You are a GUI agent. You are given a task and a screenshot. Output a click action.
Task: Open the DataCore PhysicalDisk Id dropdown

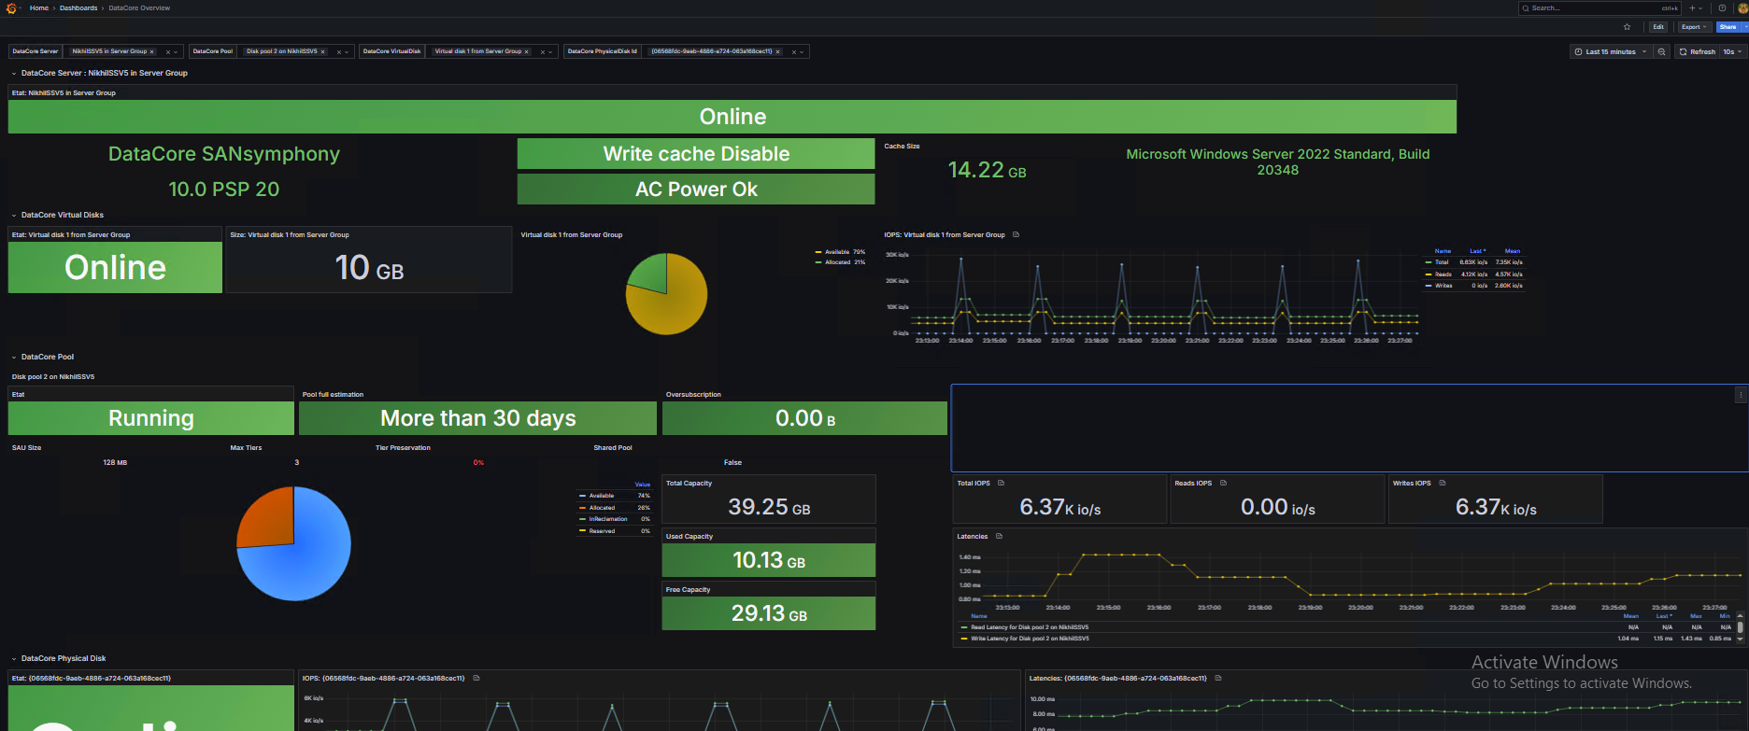click(x=802, y=52)
